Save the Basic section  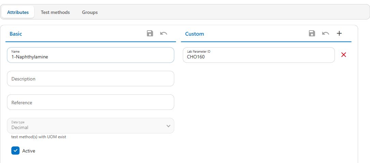[x=150, y=33]
